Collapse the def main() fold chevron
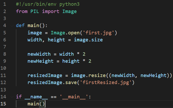Viewport: 173px width, 108px height. [11, 26]
